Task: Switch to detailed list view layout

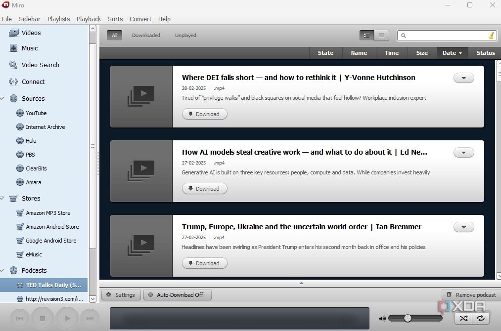Action: click(366, 35)
